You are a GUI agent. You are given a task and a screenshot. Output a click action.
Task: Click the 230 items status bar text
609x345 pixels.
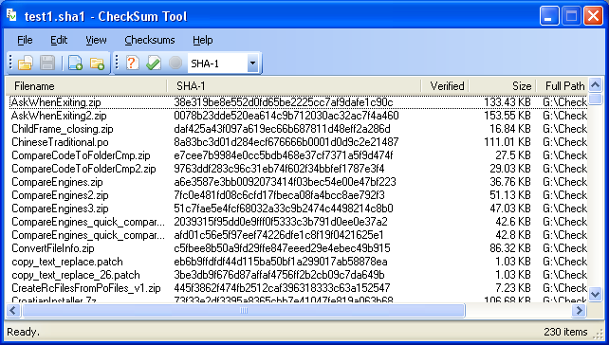565,332
